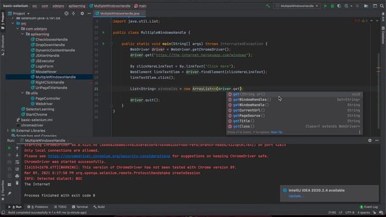Select the getPageSource() completion suggestion

coord(294,116)
